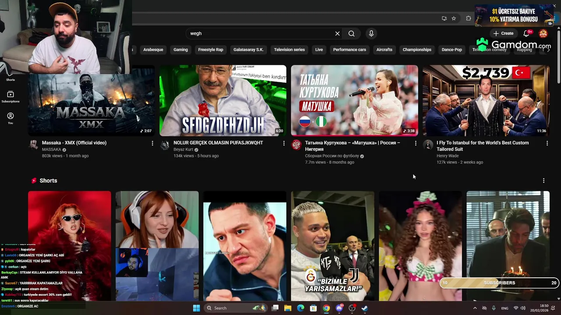Select the Championships filter chip
This screenshot has height=315, width=561.
pyautogui.click(x=417, y=50)
